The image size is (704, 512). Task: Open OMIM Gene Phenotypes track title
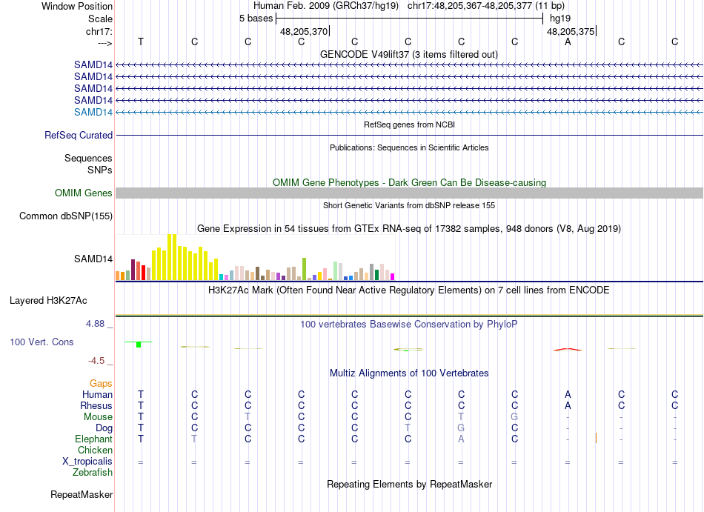coord(409,182)
